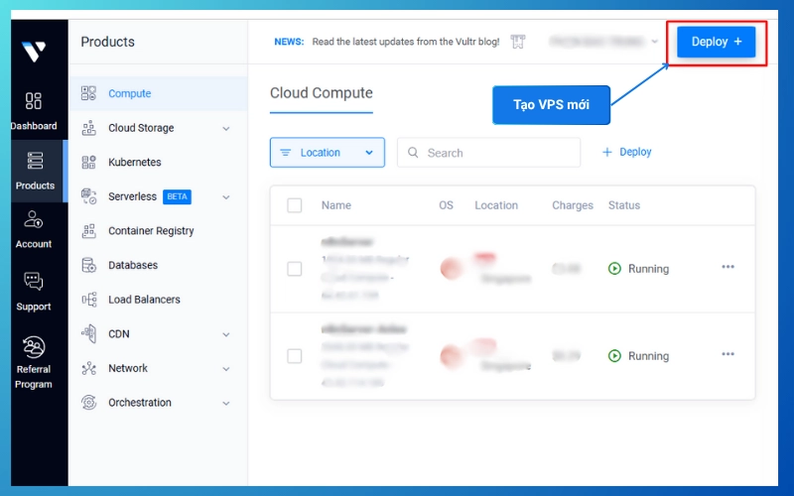794x496 pixels.
Task: Click the Container Registry icon
Action: point(89,231)
